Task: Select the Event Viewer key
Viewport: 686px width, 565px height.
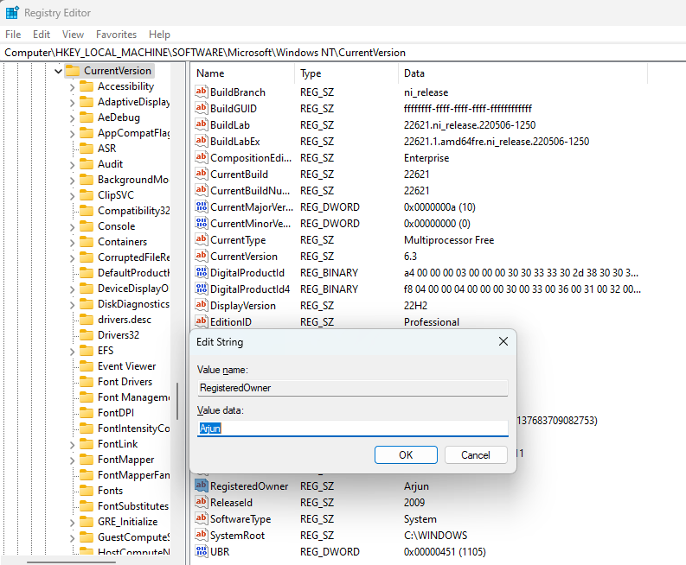Action: (126, 365)
